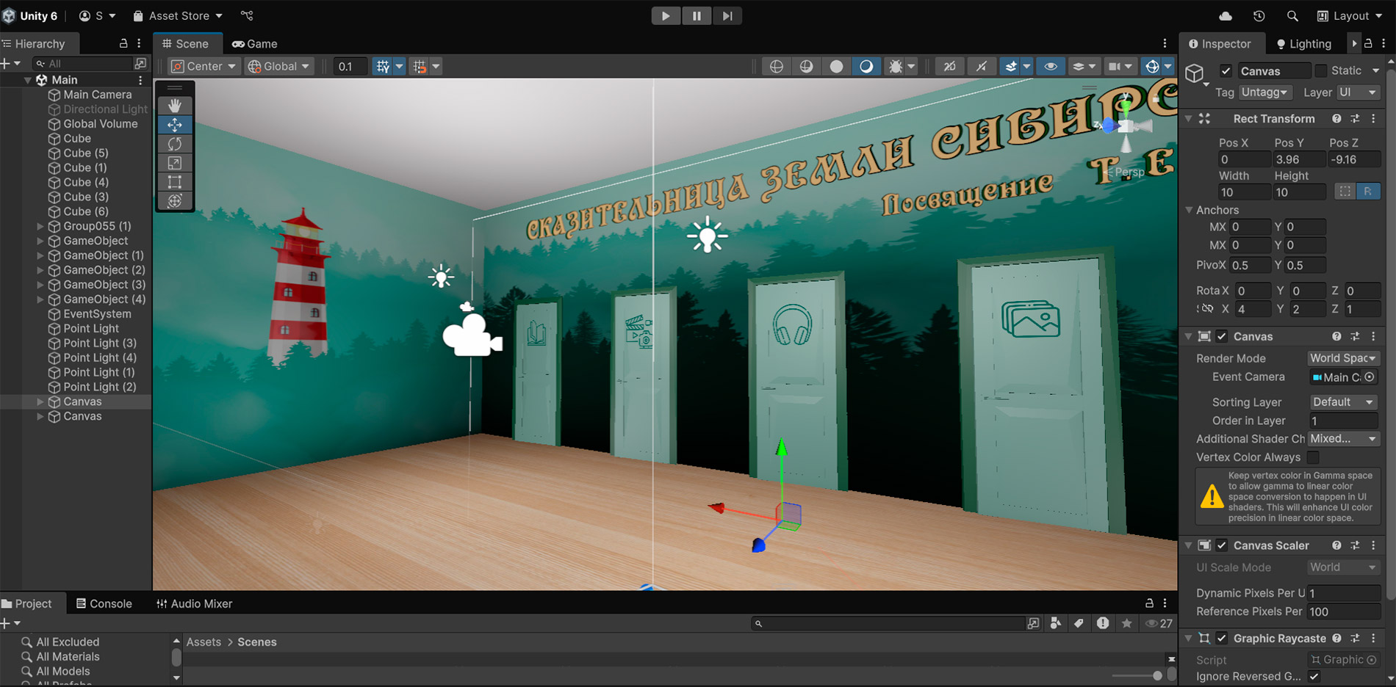This screenshot has height=687, width=1396.
Task: Select the Hand view tool
Action: click(175, 106)
